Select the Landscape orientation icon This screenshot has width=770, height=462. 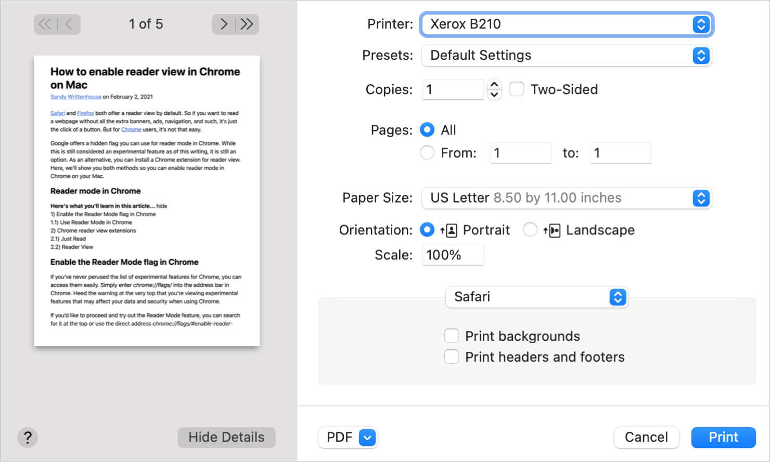[x=553, y=229]
